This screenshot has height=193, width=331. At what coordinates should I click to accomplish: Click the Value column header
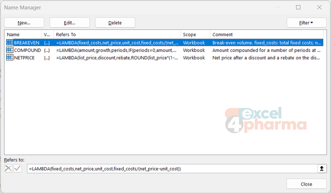(x=48, y=34)
